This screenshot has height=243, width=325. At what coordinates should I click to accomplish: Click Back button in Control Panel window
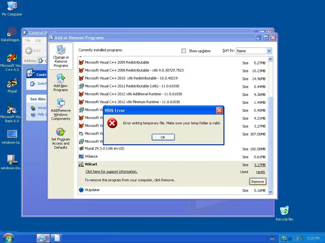[x=33, y=51]
